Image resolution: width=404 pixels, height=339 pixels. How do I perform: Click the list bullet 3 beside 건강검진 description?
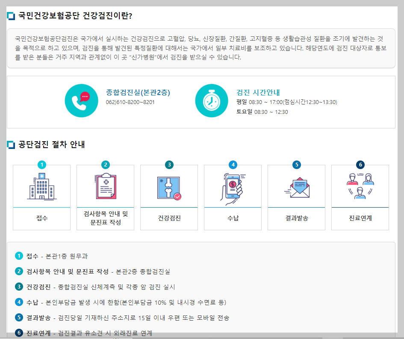point(19,287)
